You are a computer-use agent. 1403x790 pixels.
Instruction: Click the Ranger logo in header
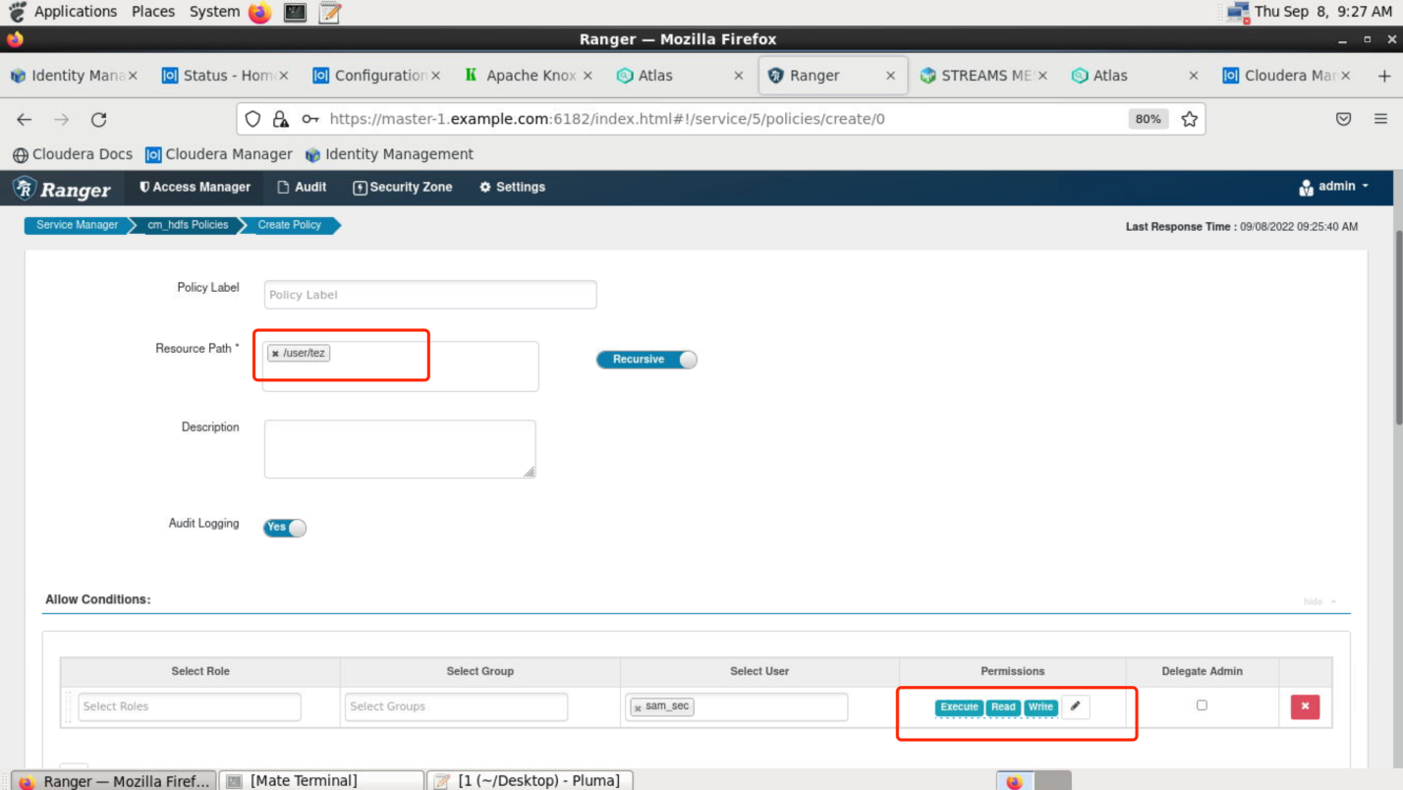pyautogui.click(x=62, y=188)
